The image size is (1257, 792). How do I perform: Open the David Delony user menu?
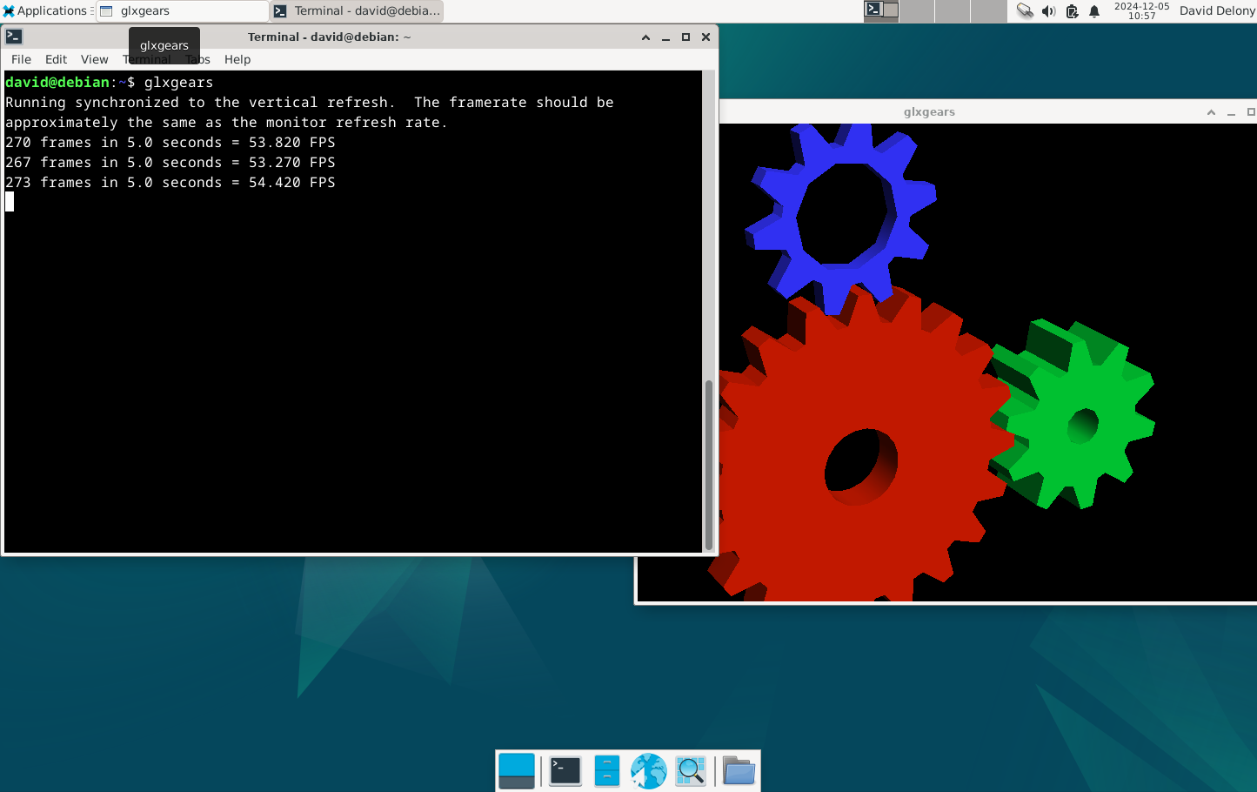coord(1217,11)
